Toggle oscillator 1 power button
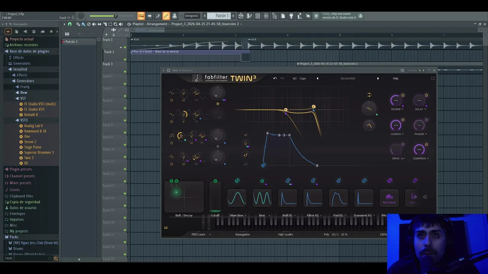 click(x=172, y=100)
